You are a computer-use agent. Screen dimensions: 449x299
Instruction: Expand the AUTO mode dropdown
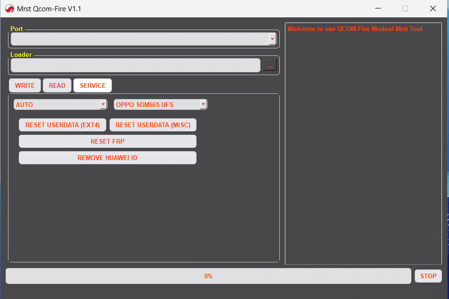[103, 105]
